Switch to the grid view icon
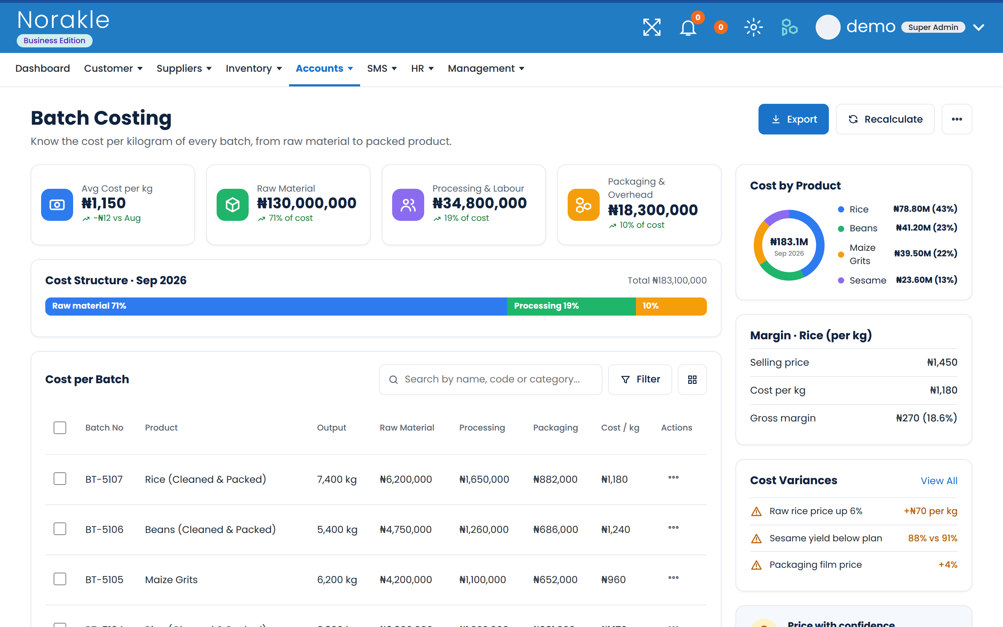 [x=692, y=379]
